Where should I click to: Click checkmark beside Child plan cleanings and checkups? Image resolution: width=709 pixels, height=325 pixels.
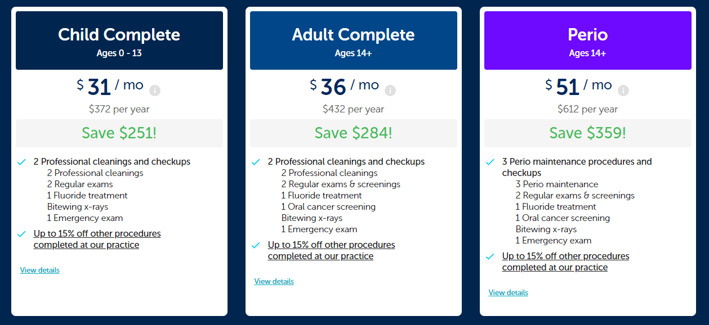pyautogui.click(x=22, y=162)
